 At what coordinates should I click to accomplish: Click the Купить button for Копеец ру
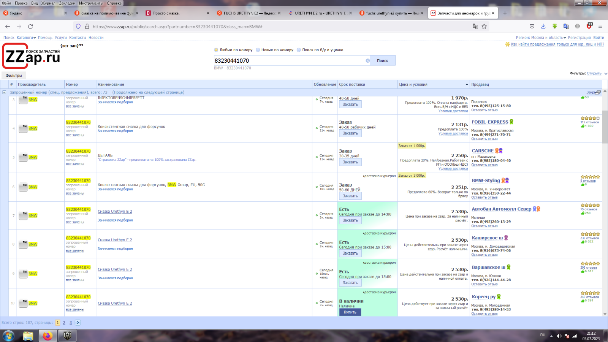(x=350, y=312)
